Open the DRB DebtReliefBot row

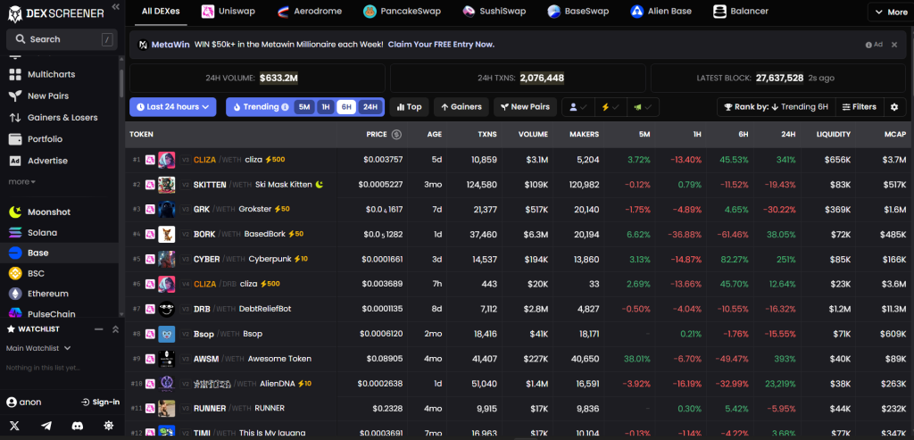(519, 309)
